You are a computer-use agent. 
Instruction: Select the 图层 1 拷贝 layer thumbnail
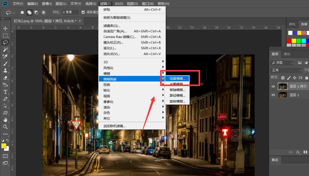[x=282, y=86]
